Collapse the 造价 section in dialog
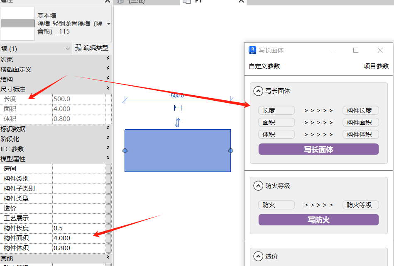Screen dimensions: 394x266 258,256
